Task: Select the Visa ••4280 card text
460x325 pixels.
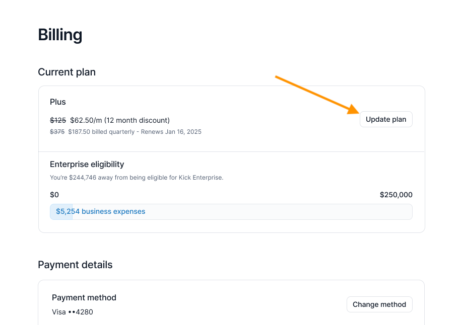Action: (73, 312)
